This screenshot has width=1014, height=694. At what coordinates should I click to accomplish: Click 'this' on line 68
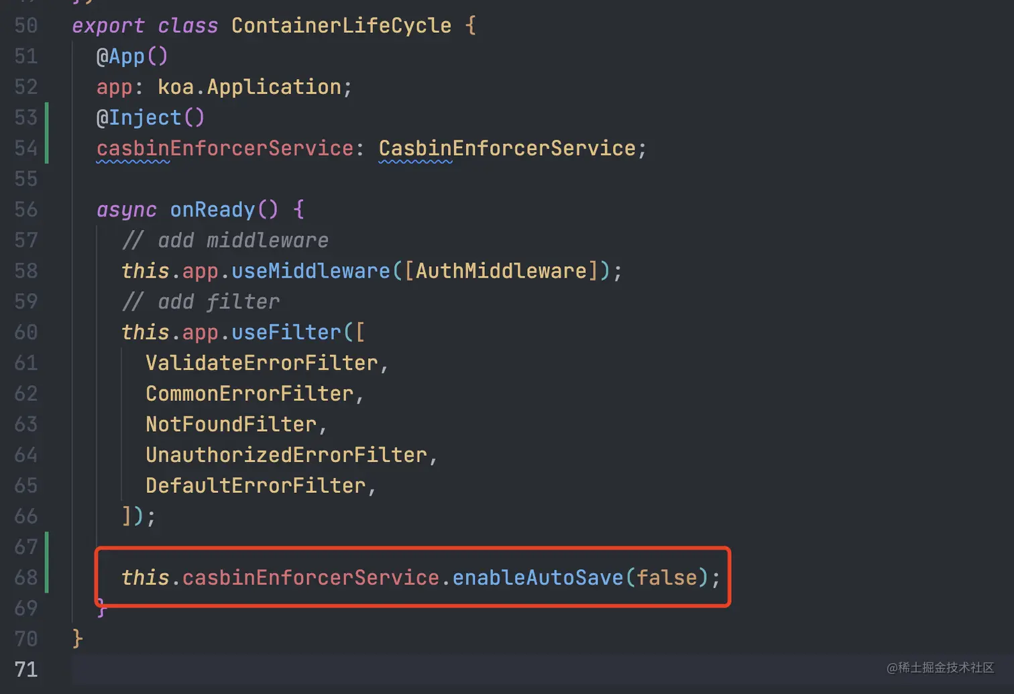145,577
